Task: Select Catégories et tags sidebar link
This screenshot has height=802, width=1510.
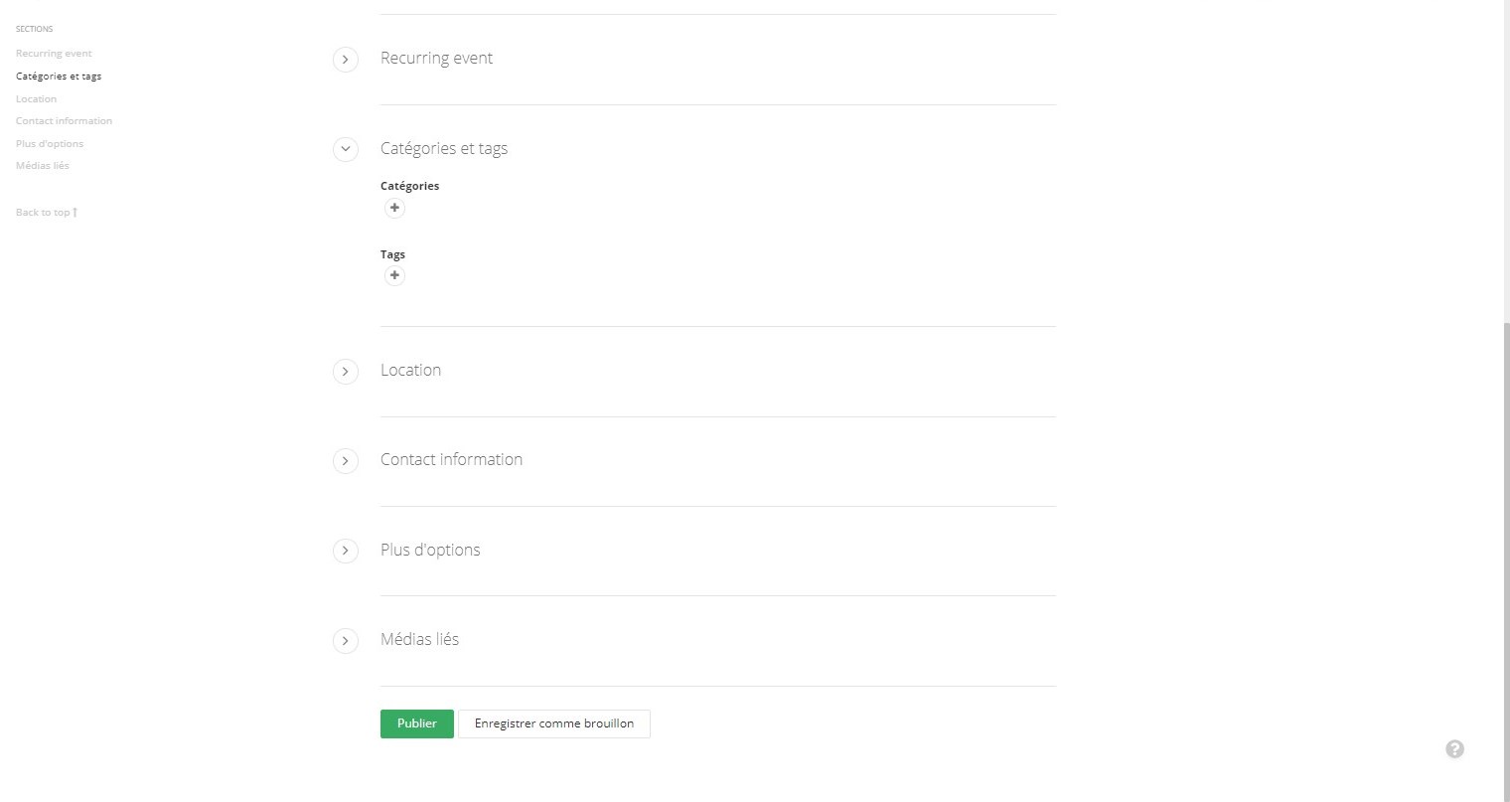Action: coord(59,77)
